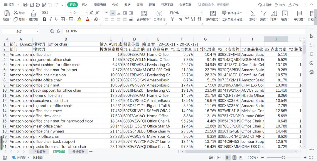Image resolution: width=317 pixels, height=161 pixels.
Task: Click the 协作 collaborate button
Action: [x=280, y=5]
